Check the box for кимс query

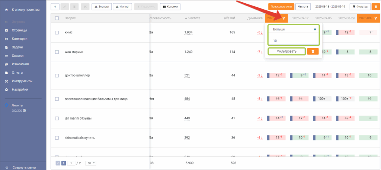(x=57, y=33)
